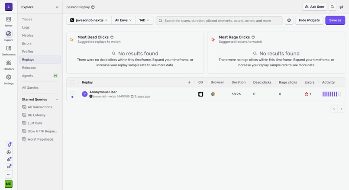349x190 pixels.
Task: Click the Hide Widgets button
Action: [x=309, y=20]
